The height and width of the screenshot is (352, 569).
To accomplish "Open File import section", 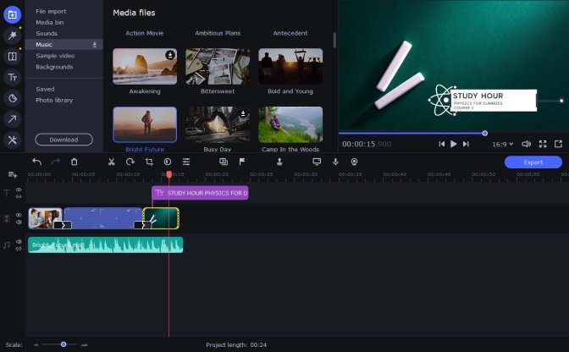I will [x=51, y=11].
